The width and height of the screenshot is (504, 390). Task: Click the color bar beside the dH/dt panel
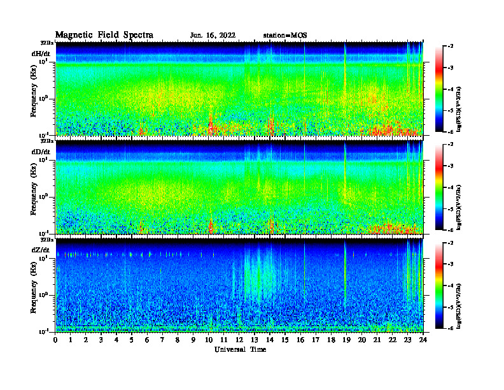[x=438, y=89]
